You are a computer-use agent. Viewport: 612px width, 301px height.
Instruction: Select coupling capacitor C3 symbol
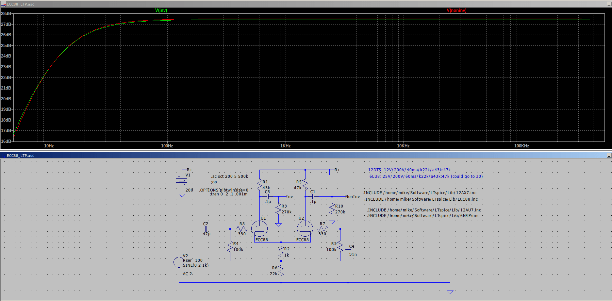(268, 197)
